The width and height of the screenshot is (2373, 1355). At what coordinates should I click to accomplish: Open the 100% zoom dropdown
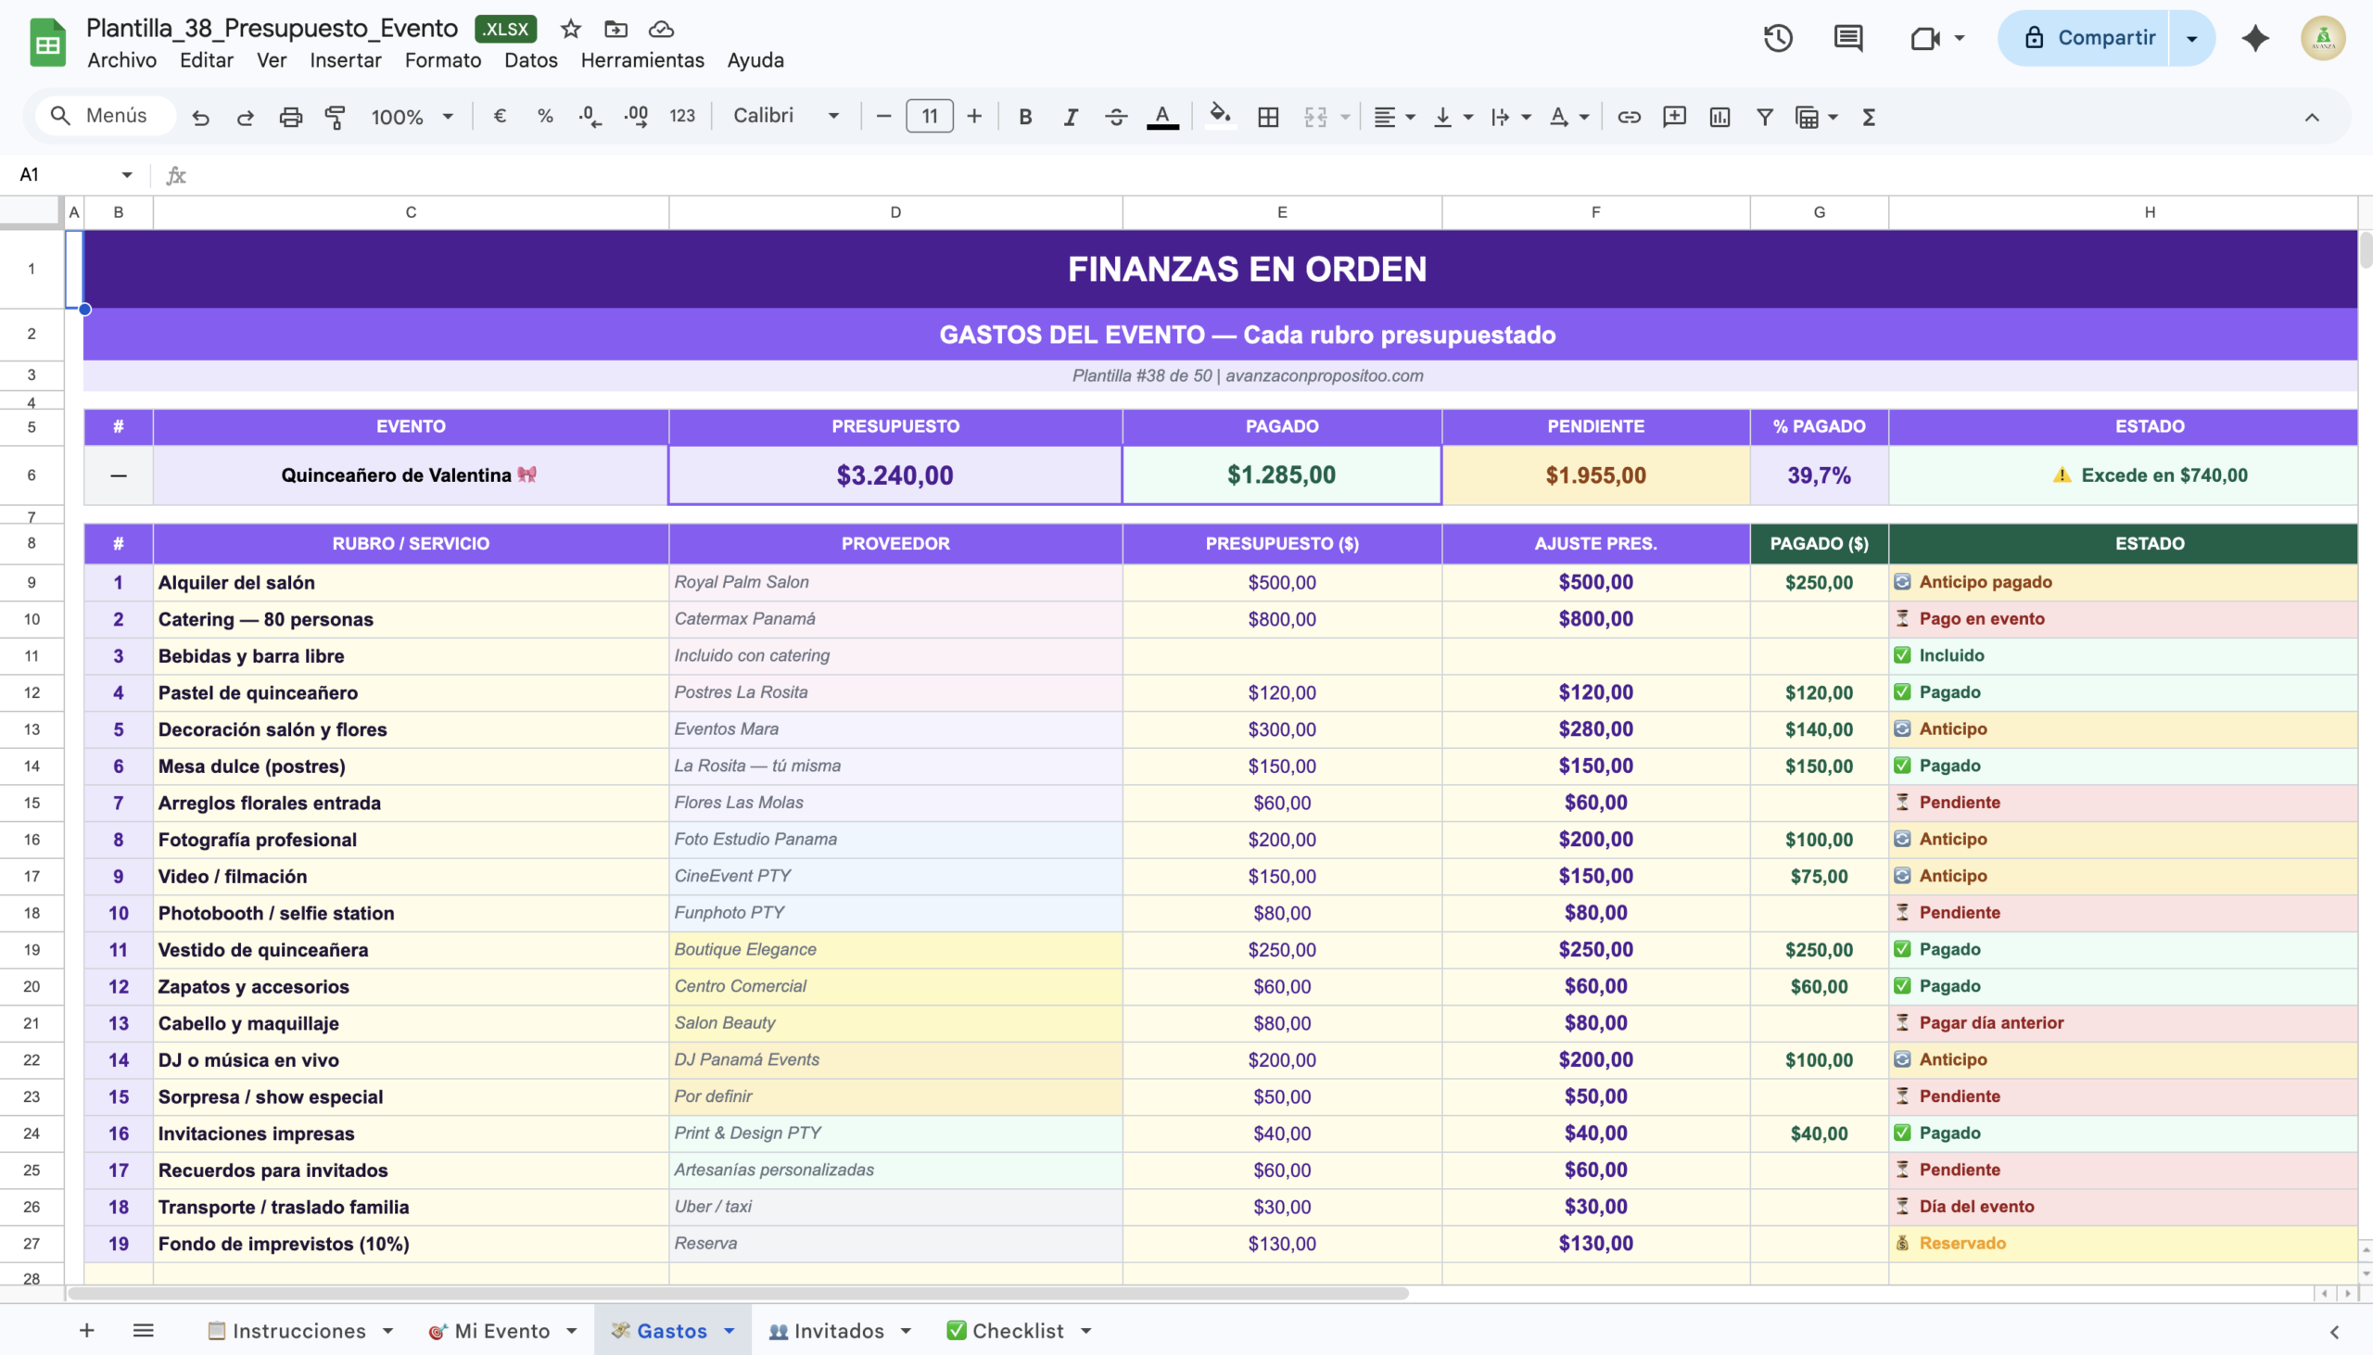coord(412,117)
